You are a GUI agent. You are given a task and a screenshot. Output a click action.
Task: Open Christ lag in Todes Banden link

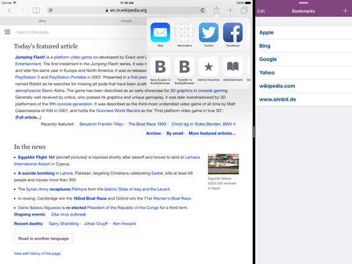click(203, 124)
